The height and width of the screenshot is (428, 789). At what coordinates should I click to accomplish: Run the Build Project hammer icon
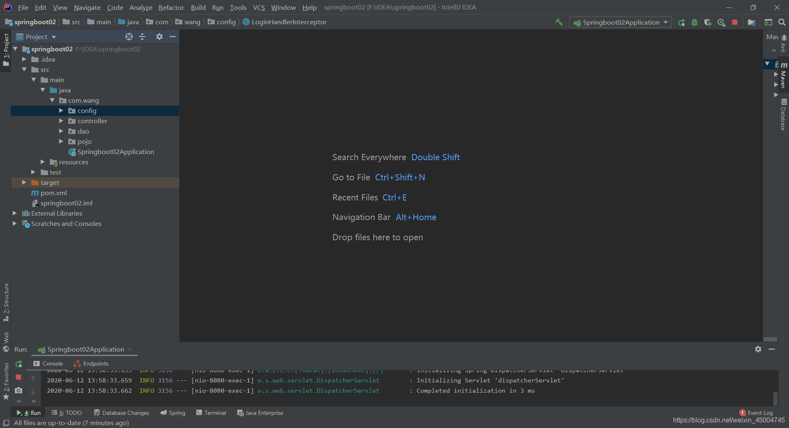click(559, 22)
